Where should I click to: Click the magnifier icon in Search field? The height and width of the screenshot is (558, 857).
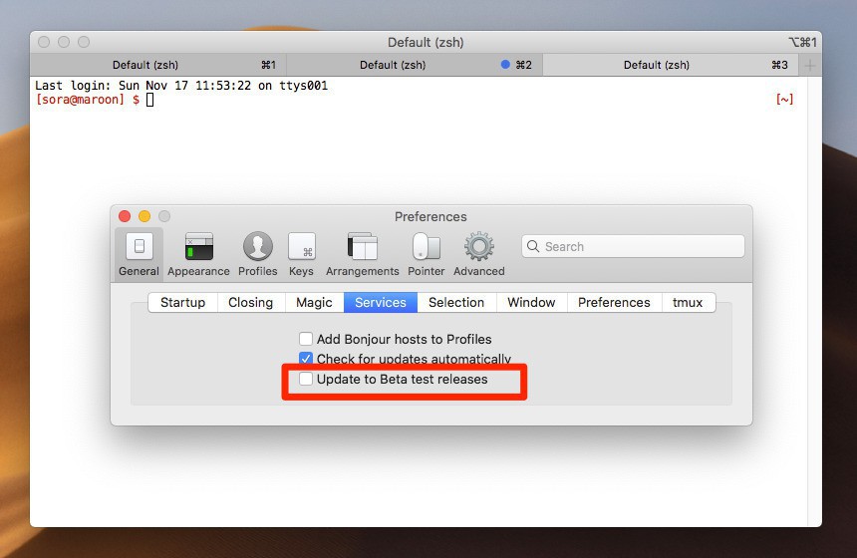(533, 246)
